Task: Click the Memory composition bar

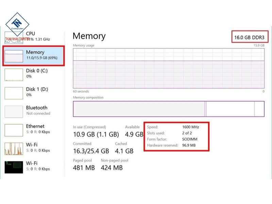Action: (168, 109)
